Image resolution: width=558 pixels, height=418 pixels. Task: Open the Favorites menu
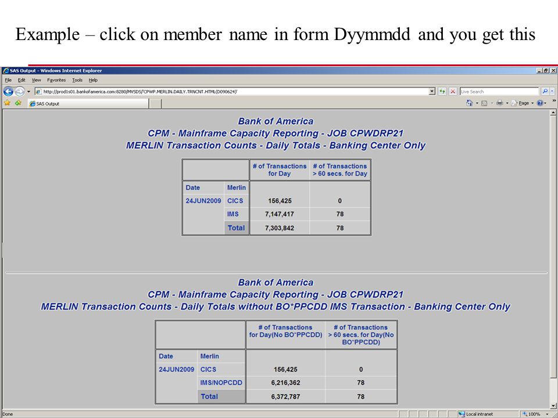[56, 80]
